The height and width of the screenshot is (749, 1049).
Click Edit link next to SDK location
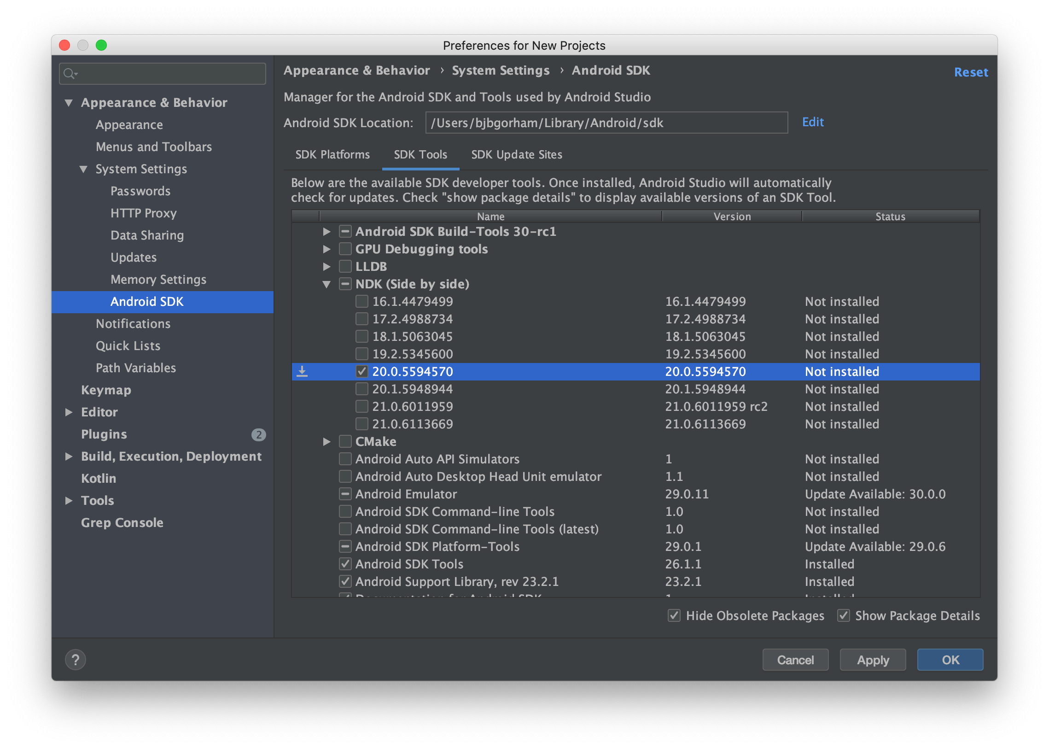coord(812,122)
